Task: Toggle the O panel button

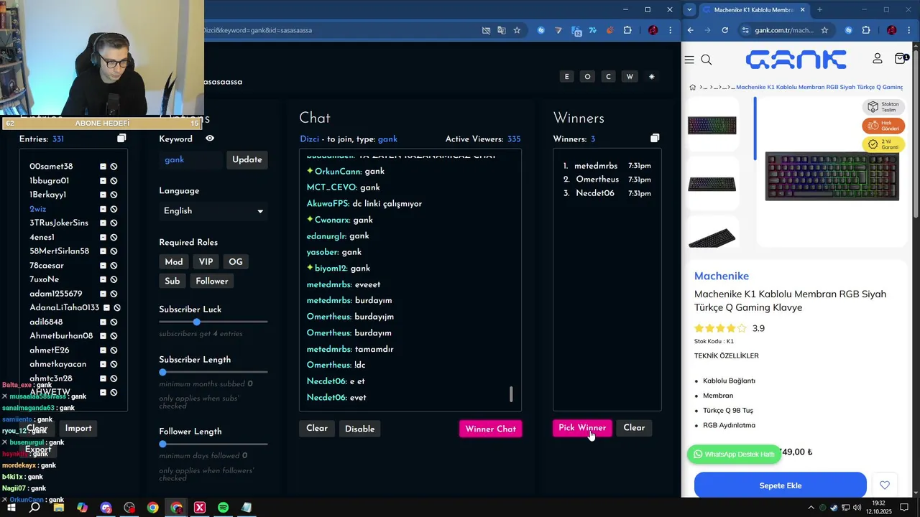Action: point(587,77)
